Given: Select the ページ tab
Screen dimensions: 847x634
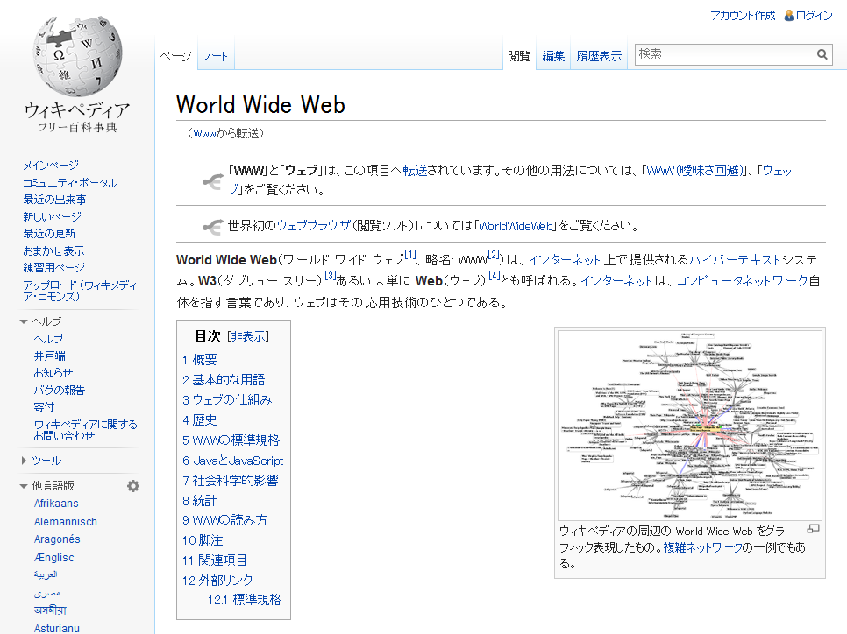Looking at the screenshot, I should point(176,56).
